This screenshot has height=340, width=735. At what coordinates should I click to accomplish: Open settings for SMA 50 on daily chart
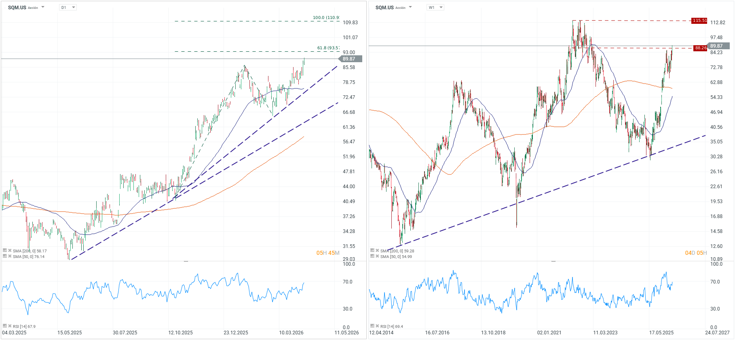point(5,256)
